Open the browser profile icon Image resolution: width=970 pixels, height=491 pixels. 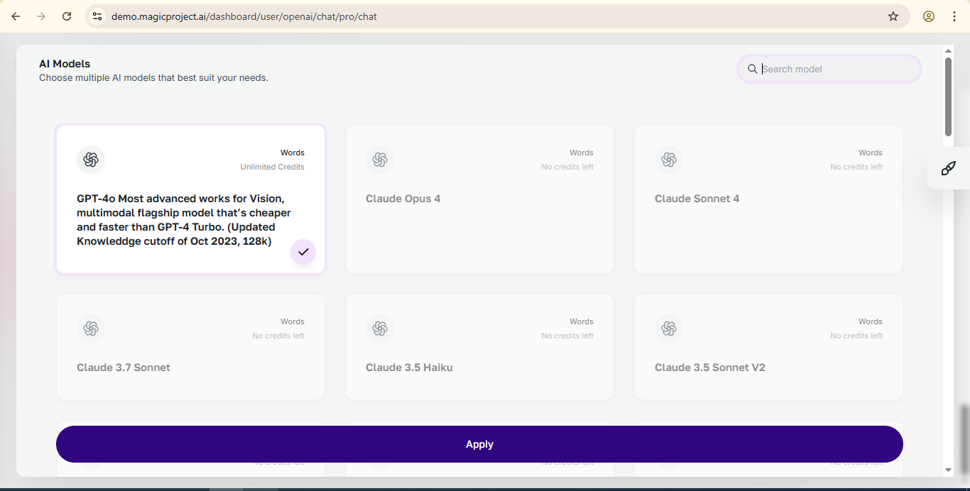(929, 16)
